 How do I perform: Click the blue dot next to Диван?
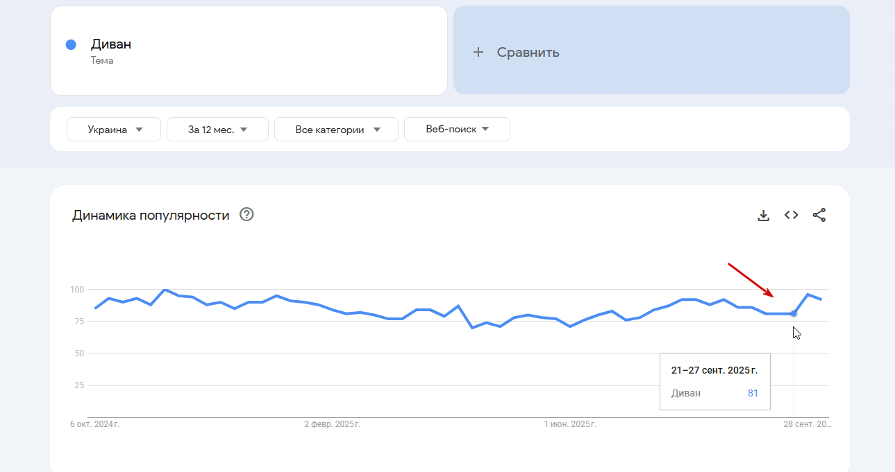(71, 44)
